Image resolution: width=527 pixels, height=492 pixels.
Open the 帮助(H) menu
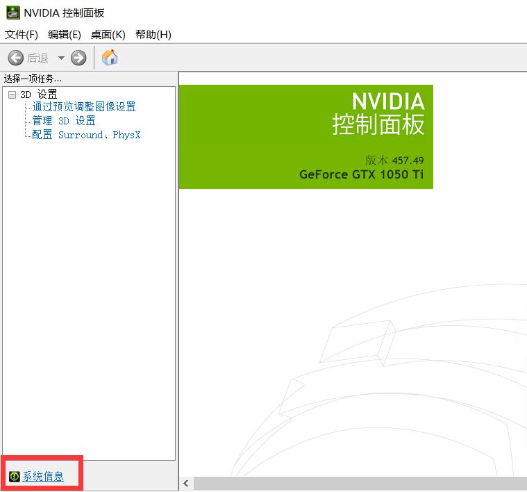click(153, 34)
